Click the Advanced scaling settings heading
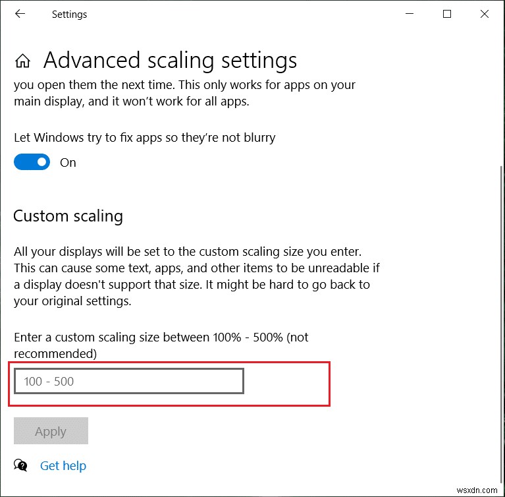This screenshot has height=497, width=505. (x=170, y=61)
